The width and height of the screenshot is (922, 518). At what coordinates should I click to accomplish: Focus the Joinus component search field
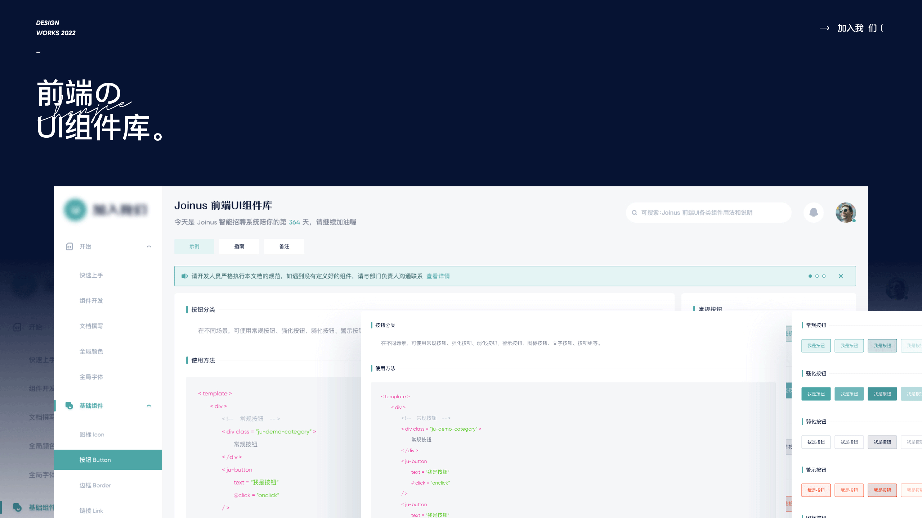click(x=708, y=213)
